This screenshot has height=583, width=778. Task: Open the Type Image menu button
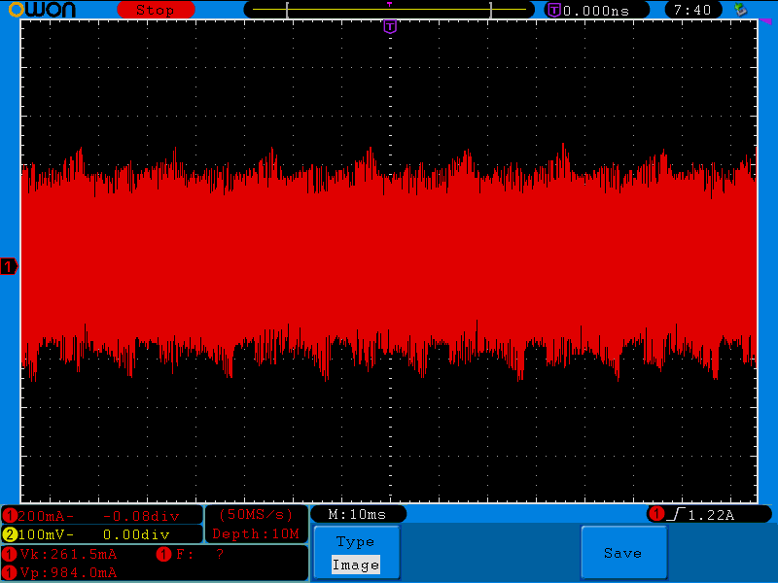click(356, 552)
